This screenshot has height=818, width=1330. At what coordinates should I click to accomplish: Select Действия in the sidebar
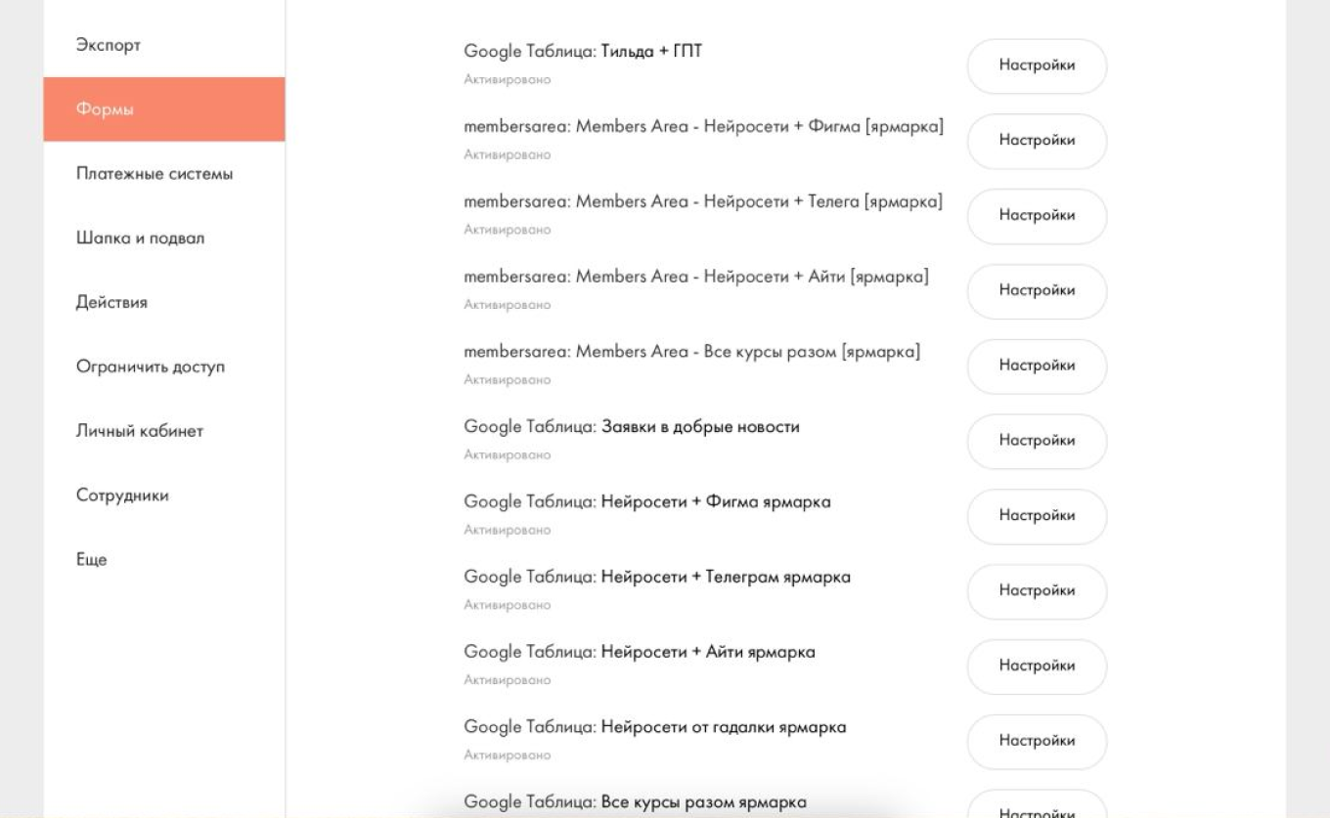[112, 303]
